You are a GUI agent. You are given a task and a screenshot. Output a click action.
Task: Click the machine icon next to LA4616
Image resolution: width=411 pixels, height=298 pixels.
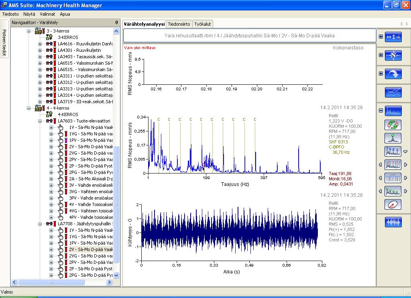49,44
